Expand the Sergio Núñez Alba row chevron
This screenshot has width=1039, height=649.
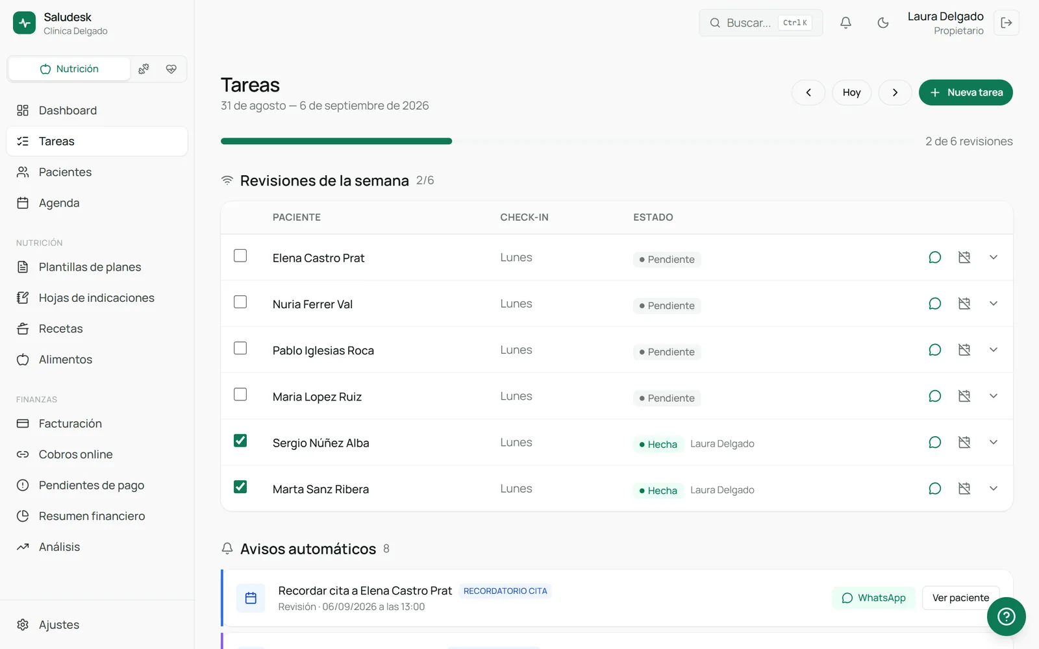coord(994,442)
